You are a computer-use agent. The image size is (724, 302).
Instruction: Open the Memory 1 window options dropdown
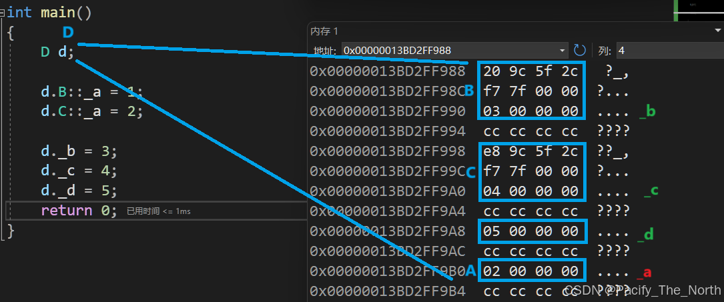pyautogui.click(x=717, y=31)
